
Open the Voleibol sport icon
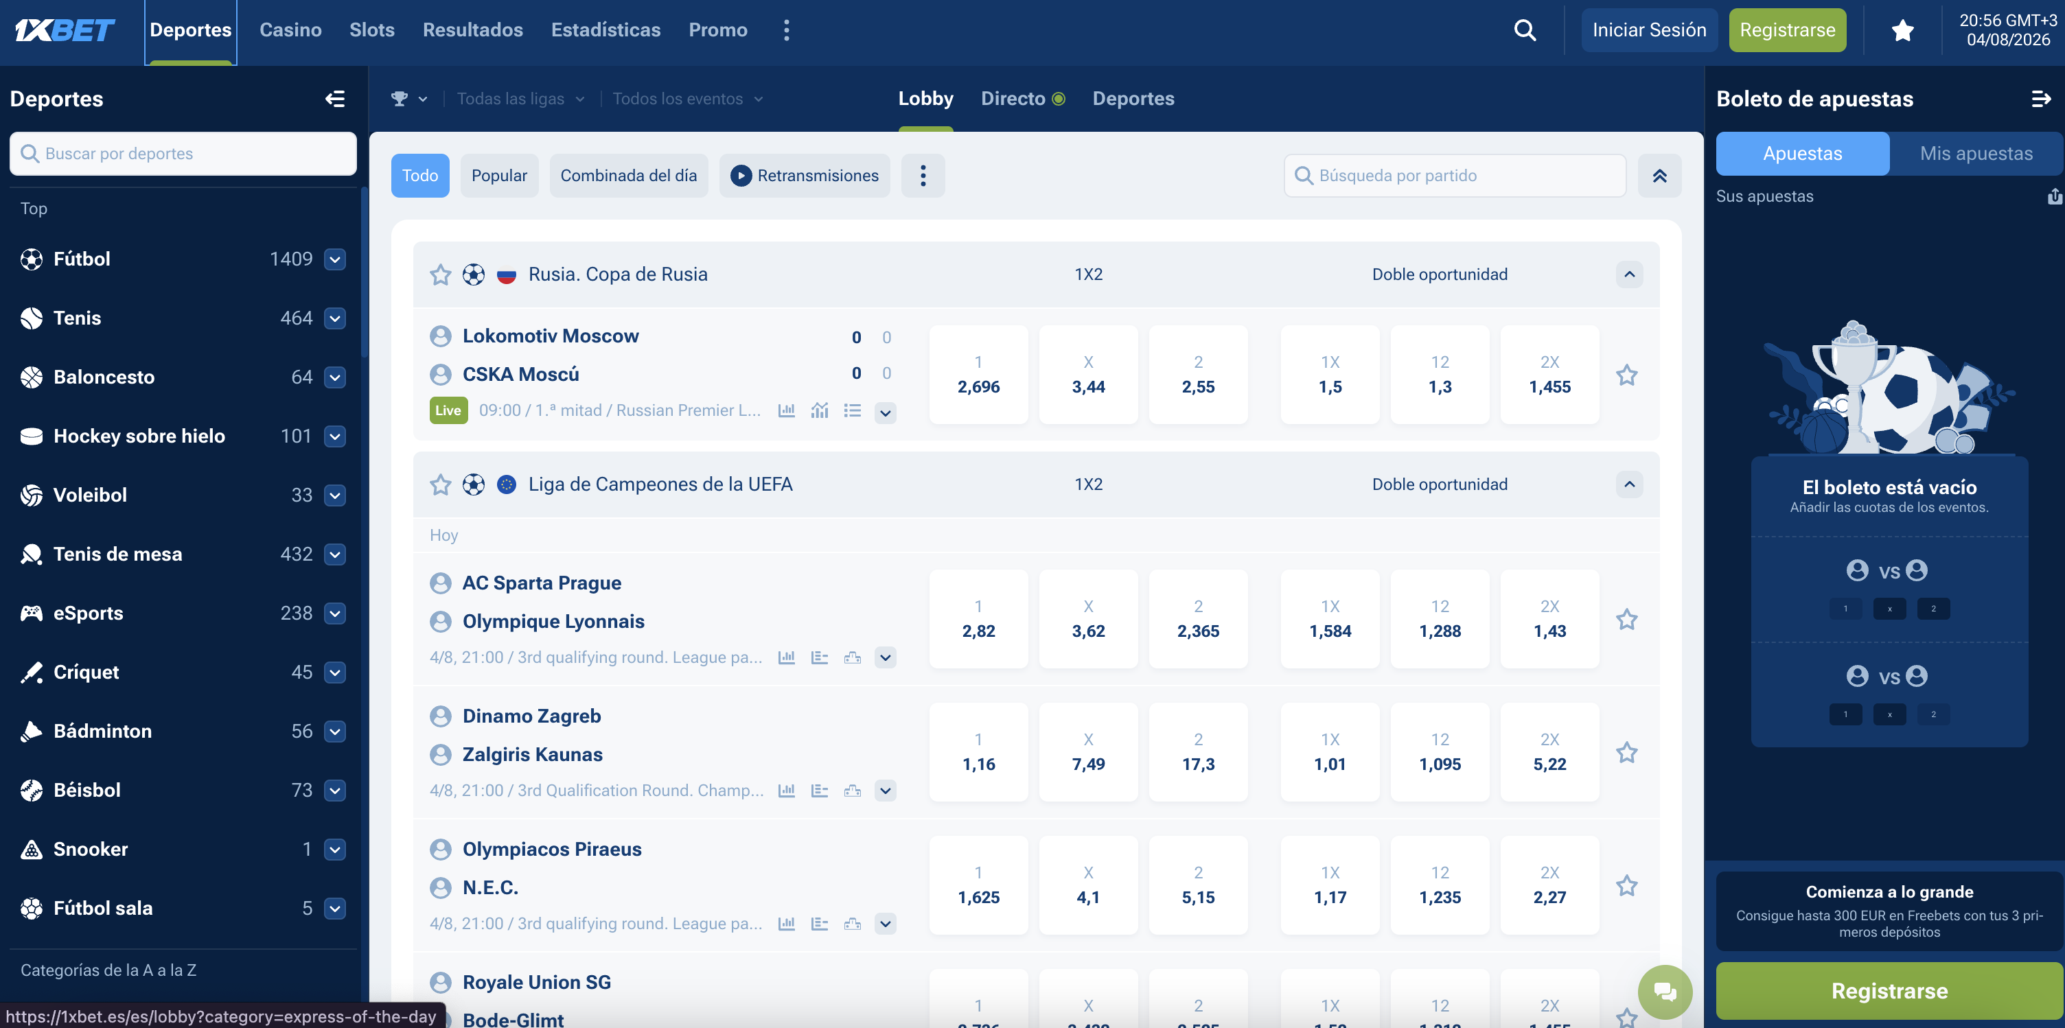pos(32,495)
